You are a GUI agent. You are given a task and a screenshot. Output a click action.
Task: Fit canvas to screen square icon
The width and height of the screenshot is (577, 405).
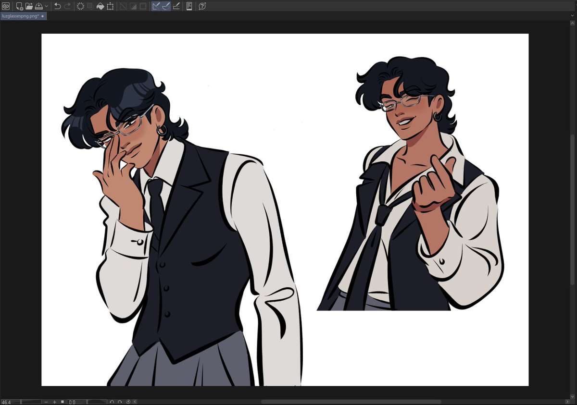[63, 402]
